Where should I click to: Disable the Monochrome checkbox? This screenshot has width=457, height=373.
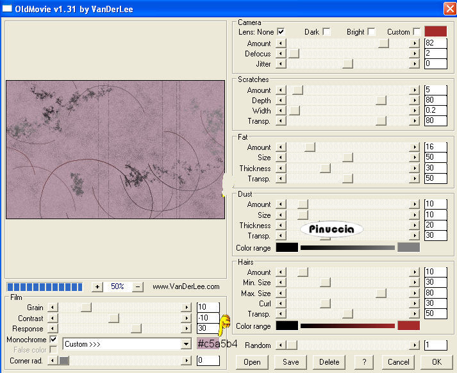(53, 339)
